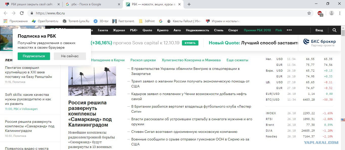Go back with the browser back arrow
This screenshot has width=345, height=150.
[6, 13]
